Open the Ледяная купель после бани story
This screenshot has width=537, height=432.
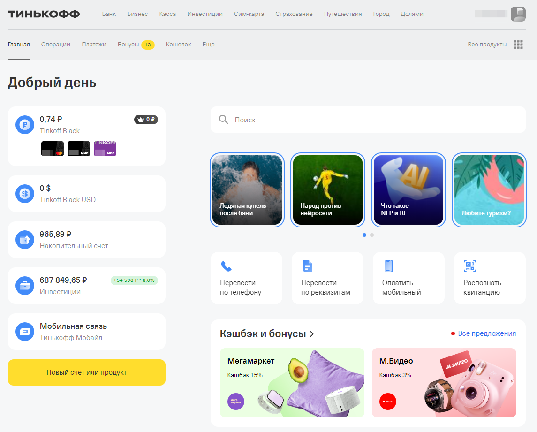tap(247, 190)
